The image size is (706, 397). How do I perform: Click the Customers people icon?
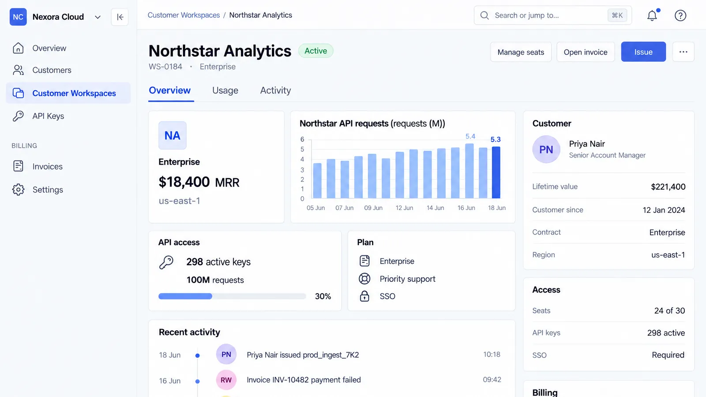point(18,70)
